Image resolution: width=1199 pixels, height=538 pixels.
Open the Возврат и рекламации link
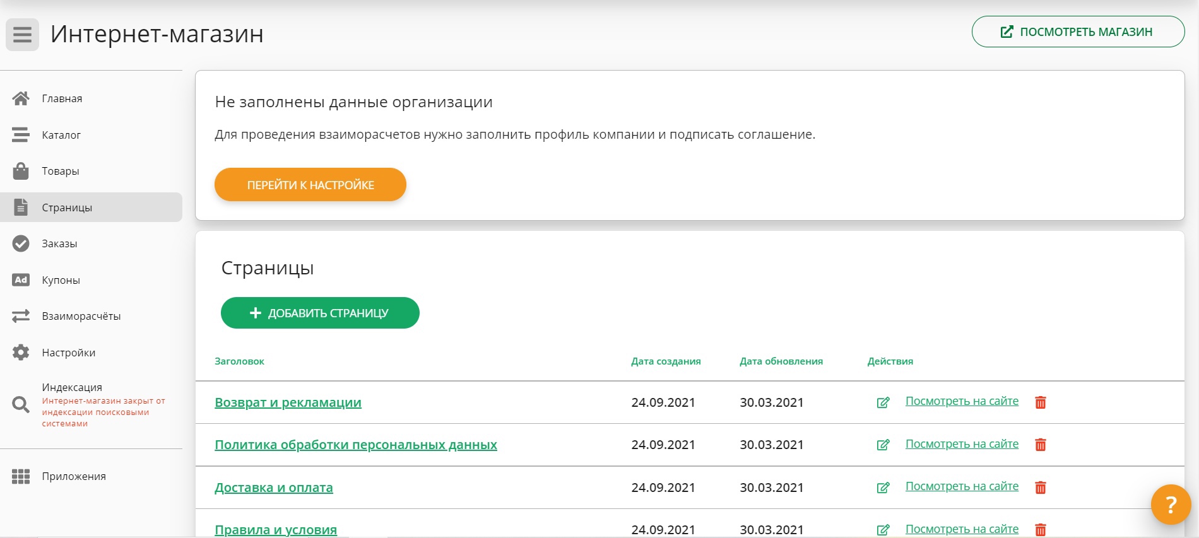(x=288, y=402)
